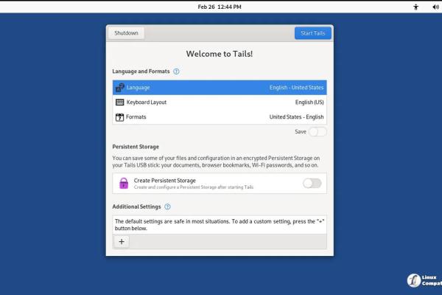Click the 'Persistent Storage' section heading
Screen dimensions: 442x295
[x=136, y=147]
